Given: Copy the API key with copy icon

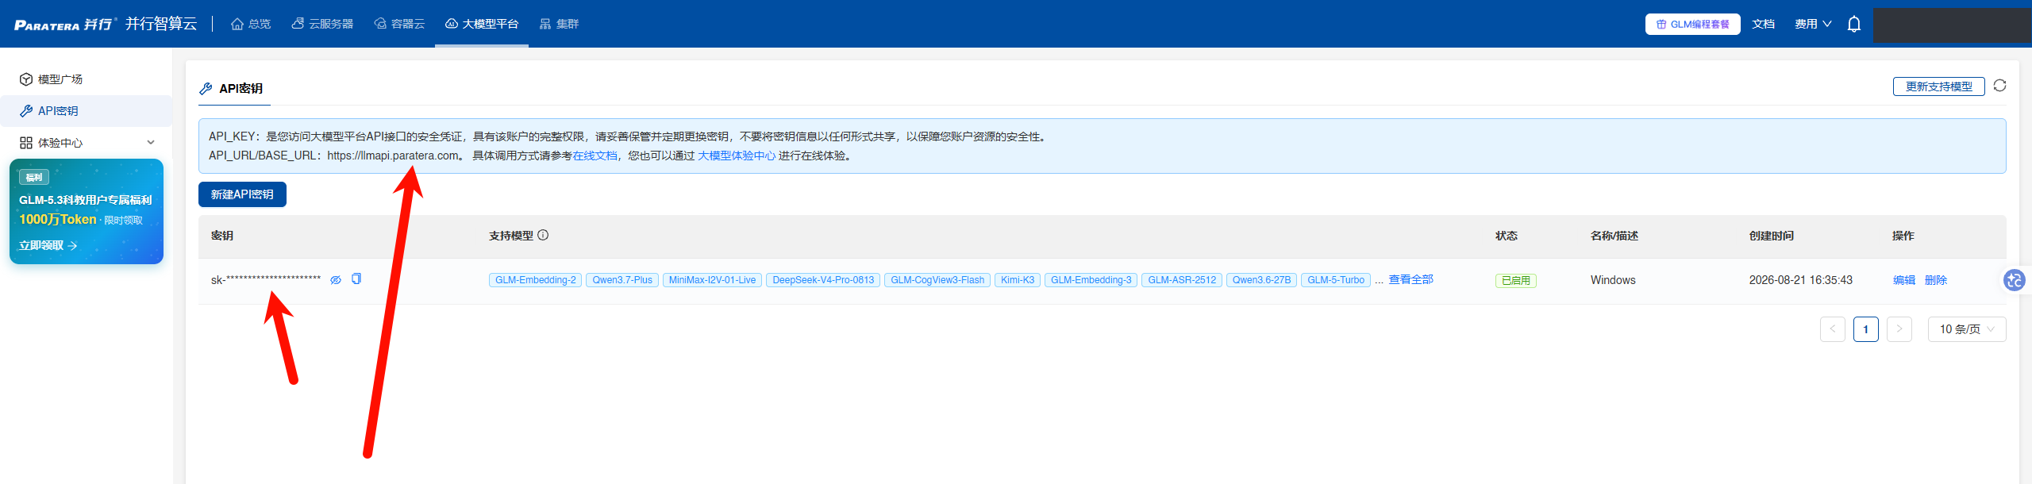Looking at the screenshot, I should click(356, 278).
